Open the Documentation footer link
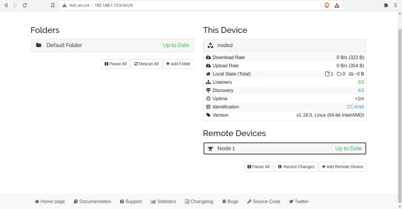Image resolution: width=402 pixels, height=209 pixels. pos(92,202)
